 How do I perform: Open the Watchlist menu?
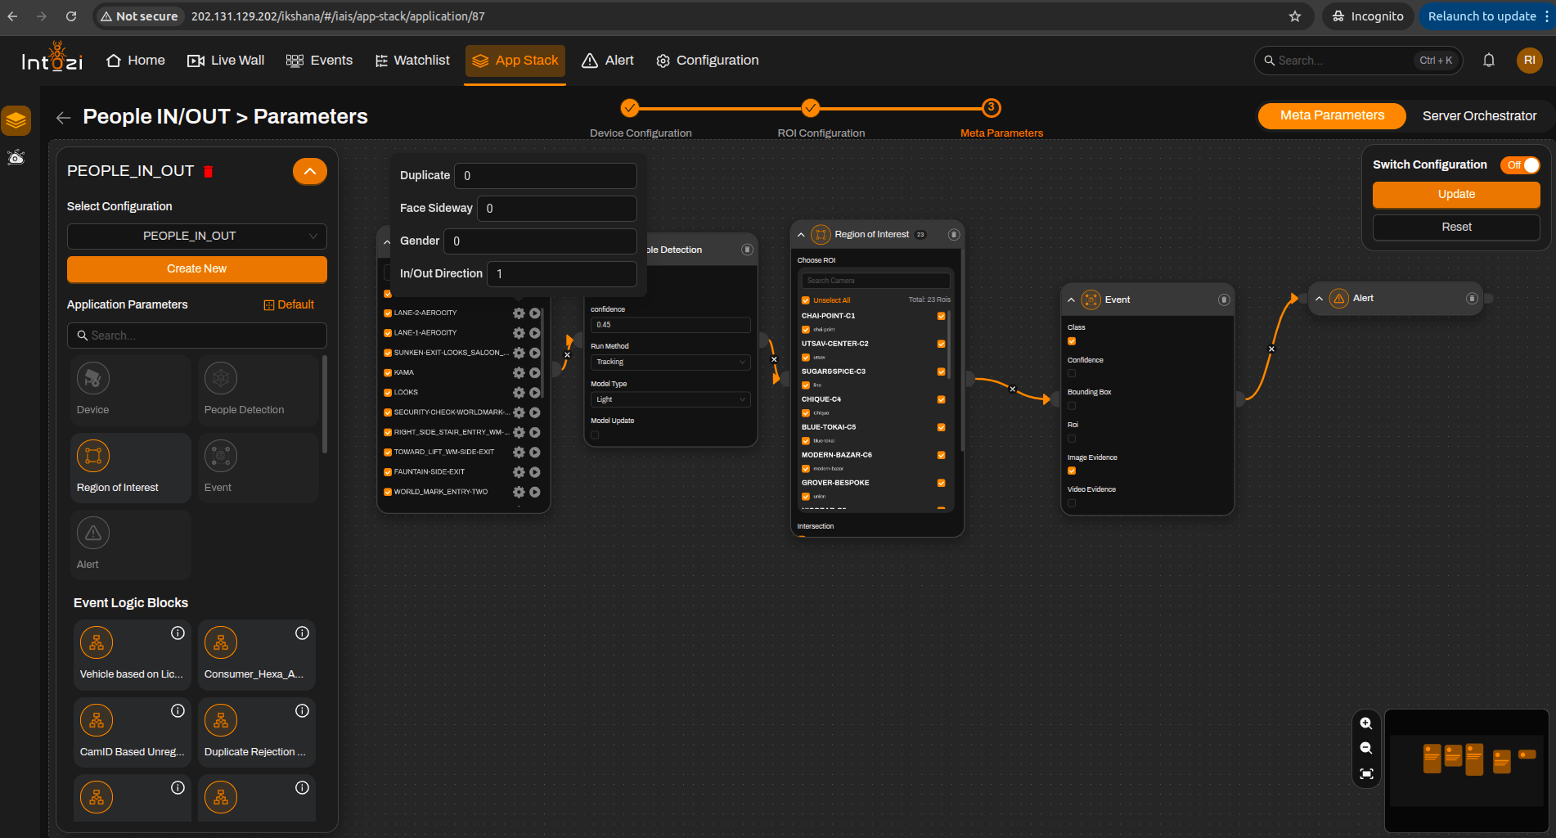coord(412,61)
